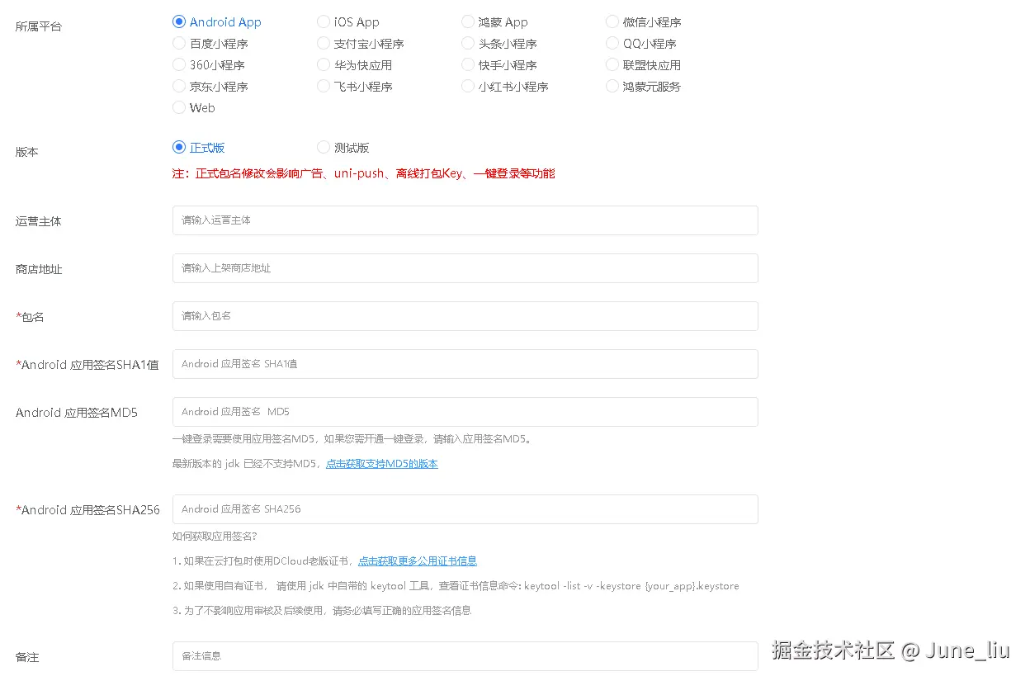Choose 飞书小程序 platform radio button
This screenshot has width=1030, height=681.
(x=324, y=87)
